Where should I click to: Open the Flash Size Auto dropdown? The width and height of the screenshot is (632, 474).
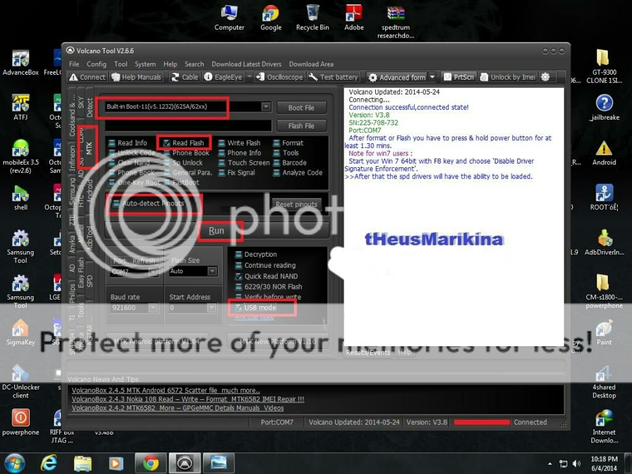pos(212,272)
